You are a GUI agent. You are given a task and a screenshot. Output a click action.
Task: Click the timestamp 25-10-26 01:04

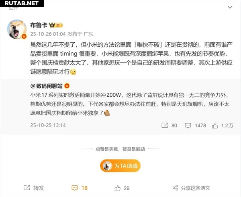tap(48, 34)
